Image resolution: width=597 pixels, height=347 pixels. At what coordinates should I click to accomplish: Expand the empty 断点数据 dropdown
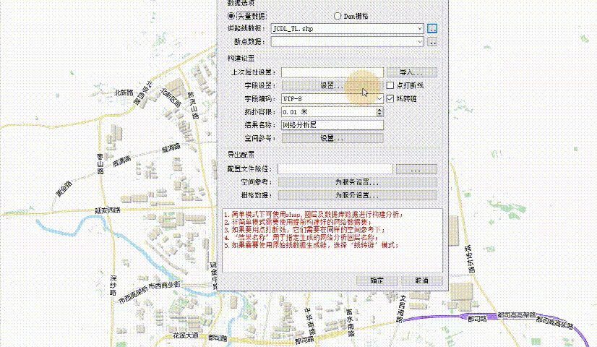tap(347, 42)
